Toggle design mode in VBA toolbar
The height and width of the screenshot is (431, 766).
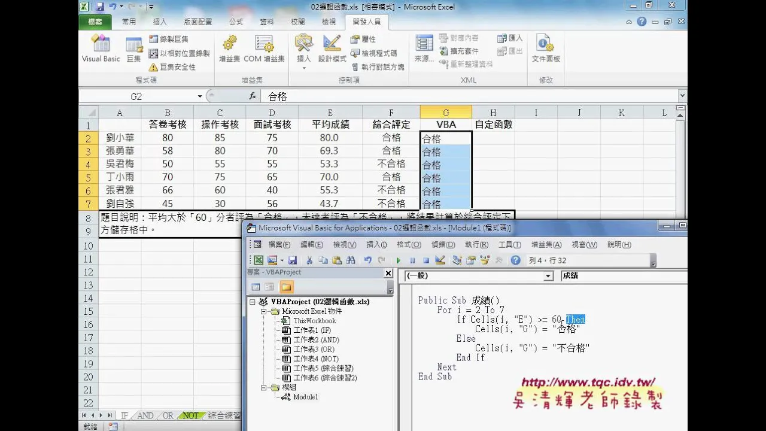pos(440,260)
